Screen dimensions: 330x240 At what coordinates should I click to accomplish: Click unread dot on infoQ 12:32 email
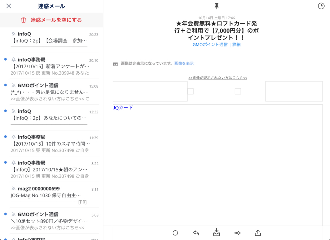point(5,111)
